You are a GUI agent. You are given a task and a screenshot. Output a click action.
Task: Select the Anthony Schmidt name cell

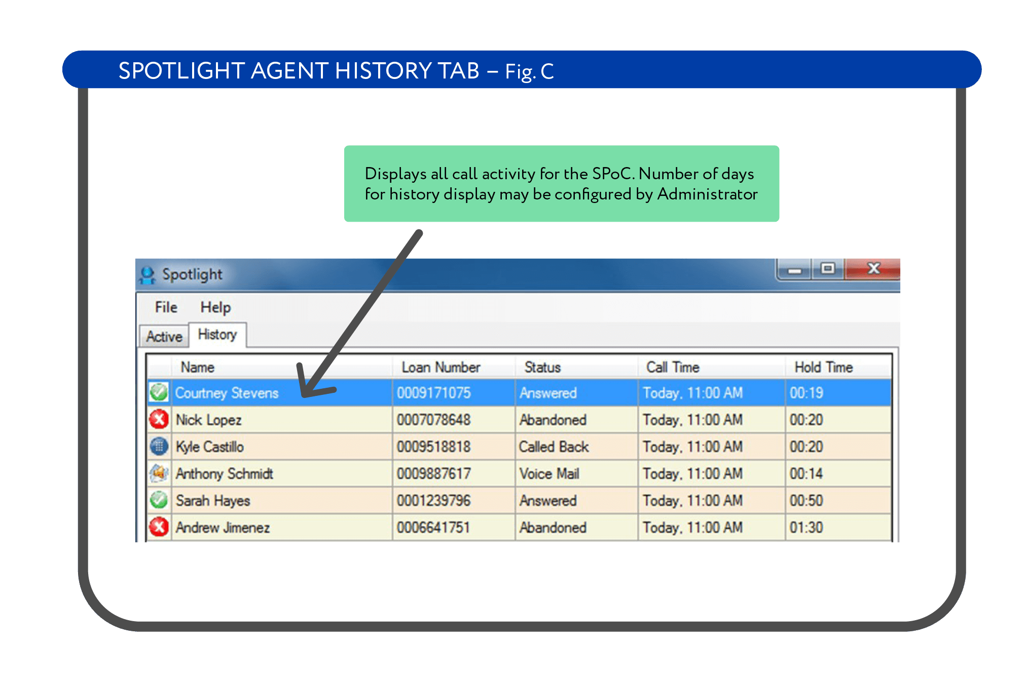(x=282, y=473)
